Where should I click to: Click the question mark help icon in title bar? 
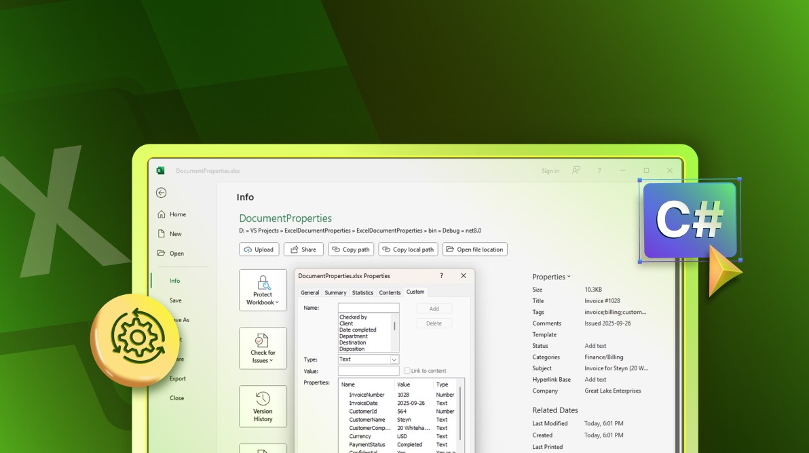(x=599, y=171)
